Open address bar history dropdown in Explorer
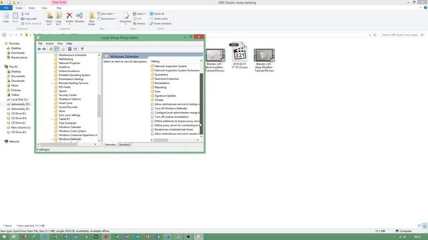 click(x=370, y=35)
